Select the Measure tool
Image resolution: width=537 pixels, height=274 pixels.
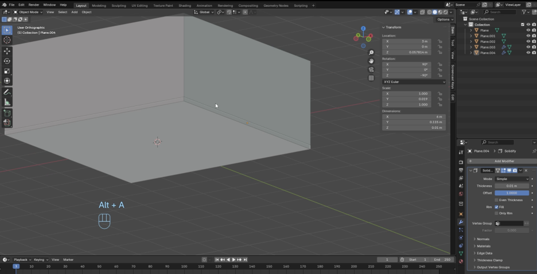[x=7, y=102]
